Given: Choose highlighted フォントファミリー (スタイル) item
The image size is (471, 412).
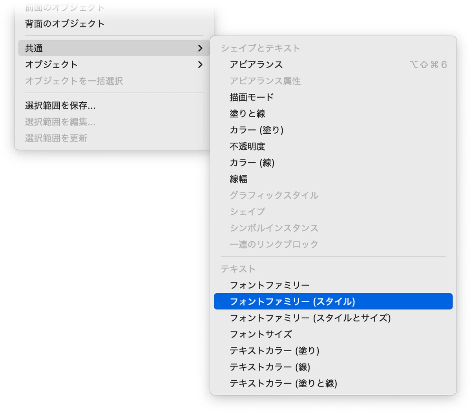Looking at the screenshot, I should [333, 301].
